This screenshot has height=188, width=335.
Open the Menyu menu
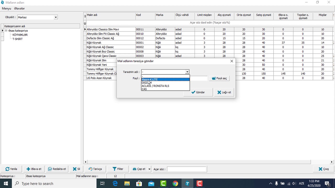click(x=7, y=9)
